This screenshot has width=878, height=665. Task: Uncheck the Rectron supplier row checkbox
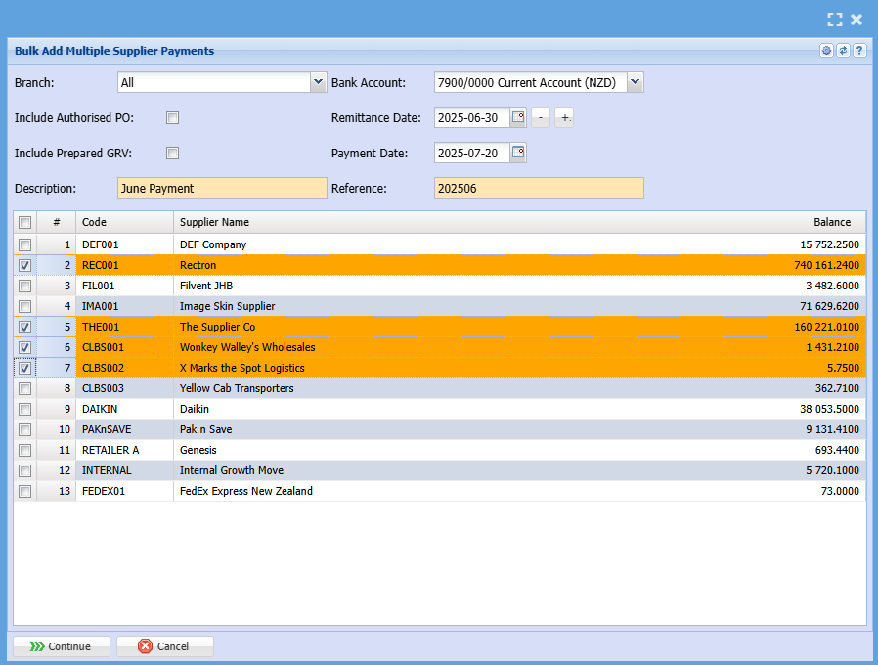(x=25, y=265)
